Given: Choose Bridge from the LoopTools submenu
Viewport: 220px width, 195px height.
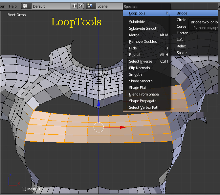Looking at the screenshot, I should (194, 13).
